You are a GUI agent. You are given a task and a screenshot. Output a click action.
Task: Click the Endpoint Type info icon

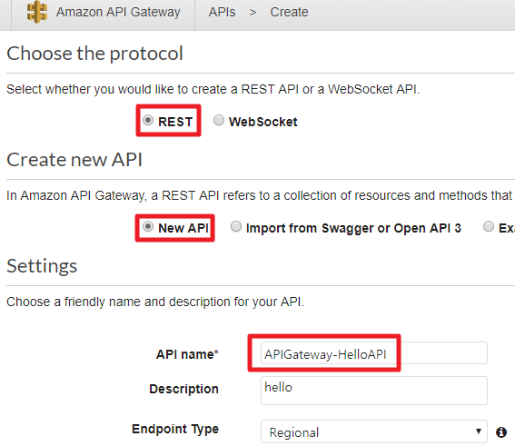pyautogui.click(x=500, y=432)
